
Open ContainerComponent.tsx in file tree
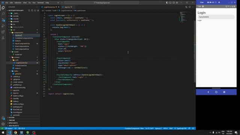(24, 38)
